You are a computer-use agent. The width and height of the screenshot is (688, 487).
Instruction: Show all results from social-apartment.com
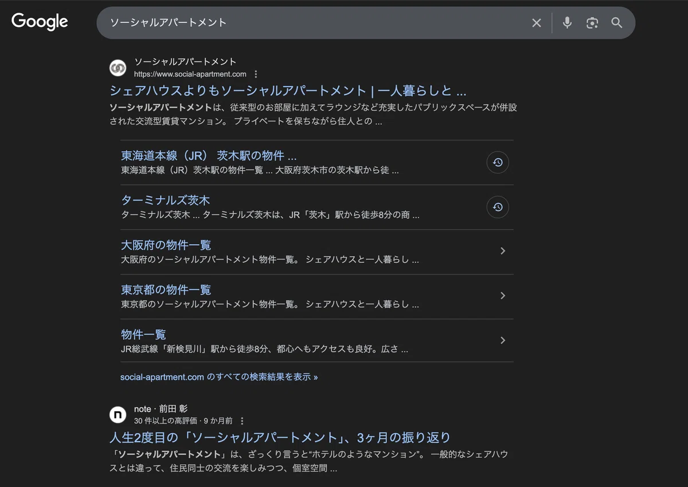tap(219, 377)
